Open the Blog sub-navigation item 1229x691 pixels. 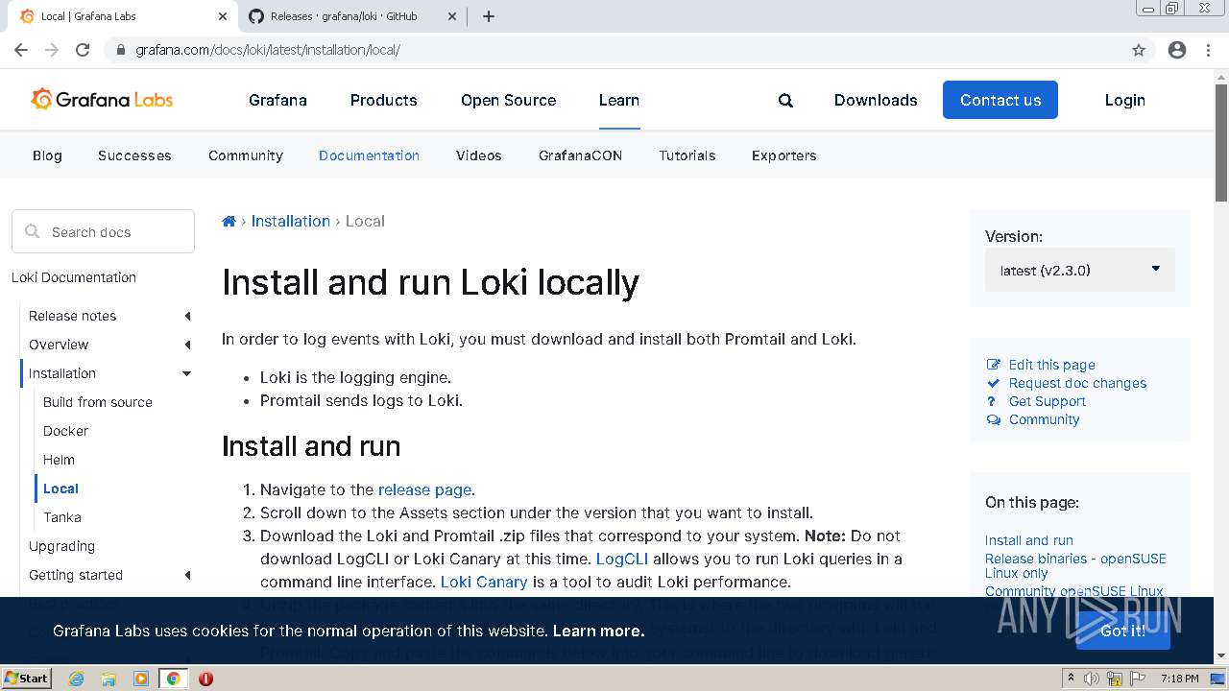pyautogui.click(x=47, y=155)
